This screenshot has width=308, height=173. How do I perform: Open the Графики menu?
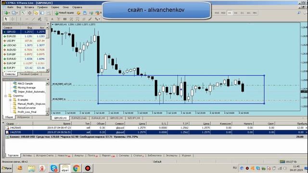42,7
